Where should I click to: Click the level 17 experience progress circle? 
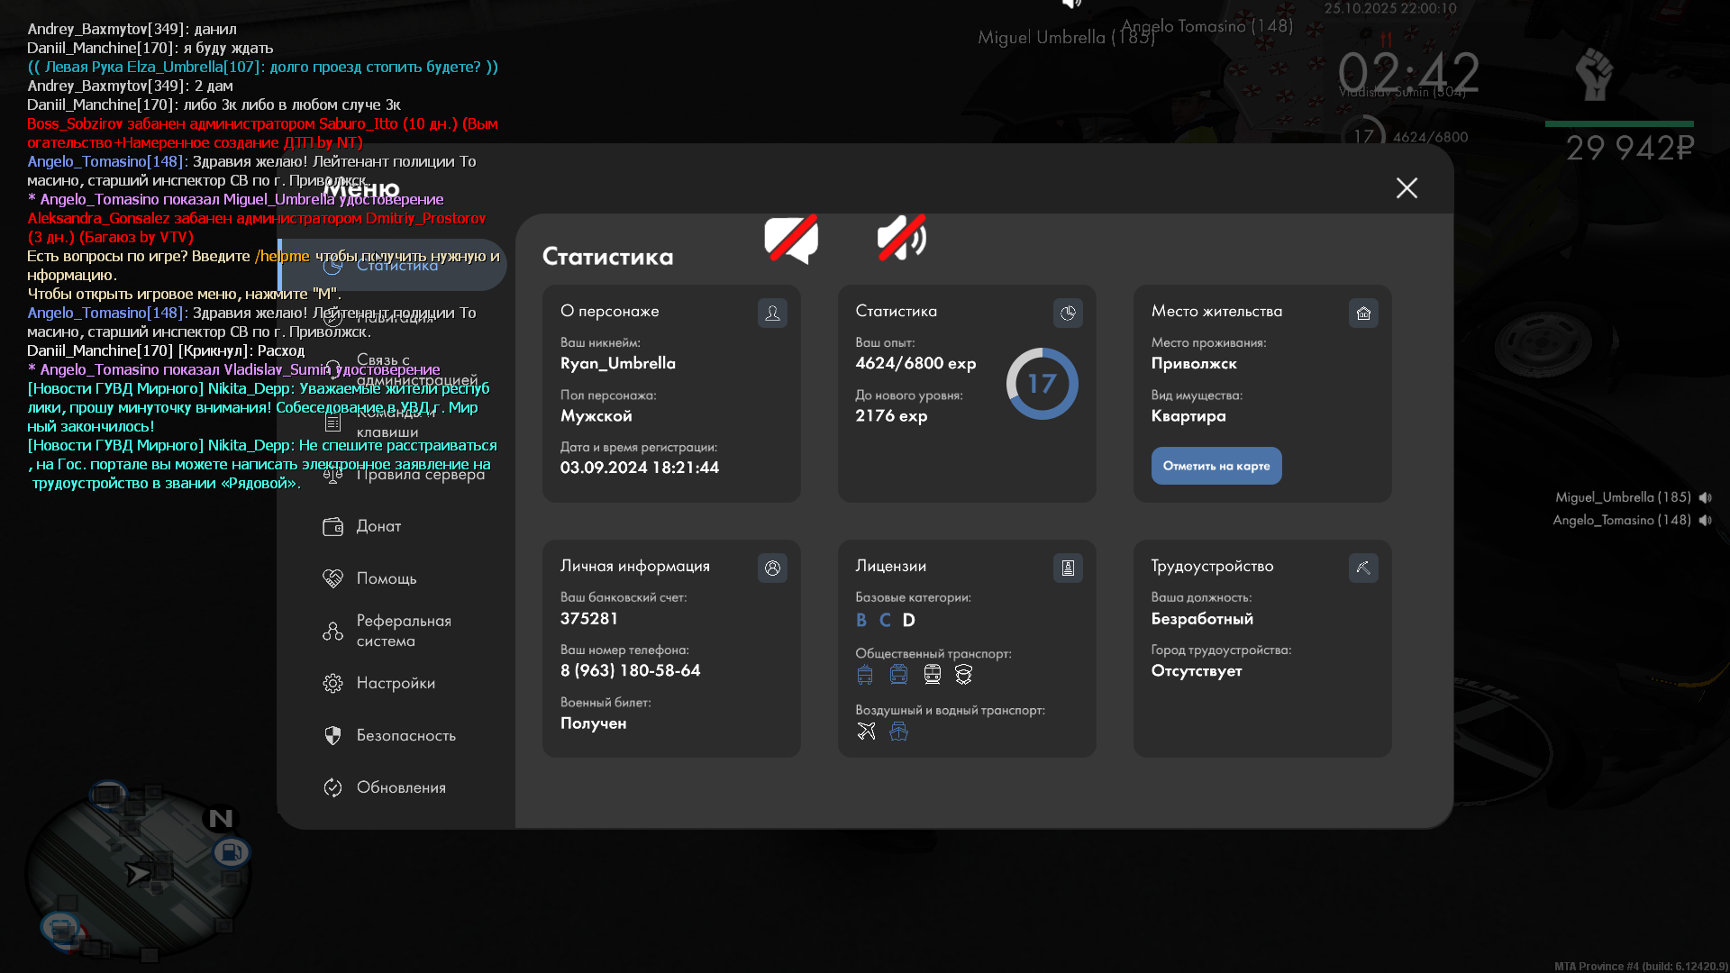(x=1042, y=384)
